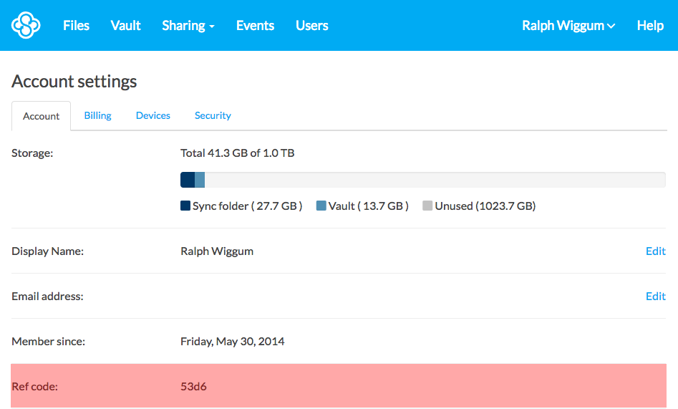Click the Sync logo icon
The width and height of the screenshot is (678, 409).
(x=26, y=26)
